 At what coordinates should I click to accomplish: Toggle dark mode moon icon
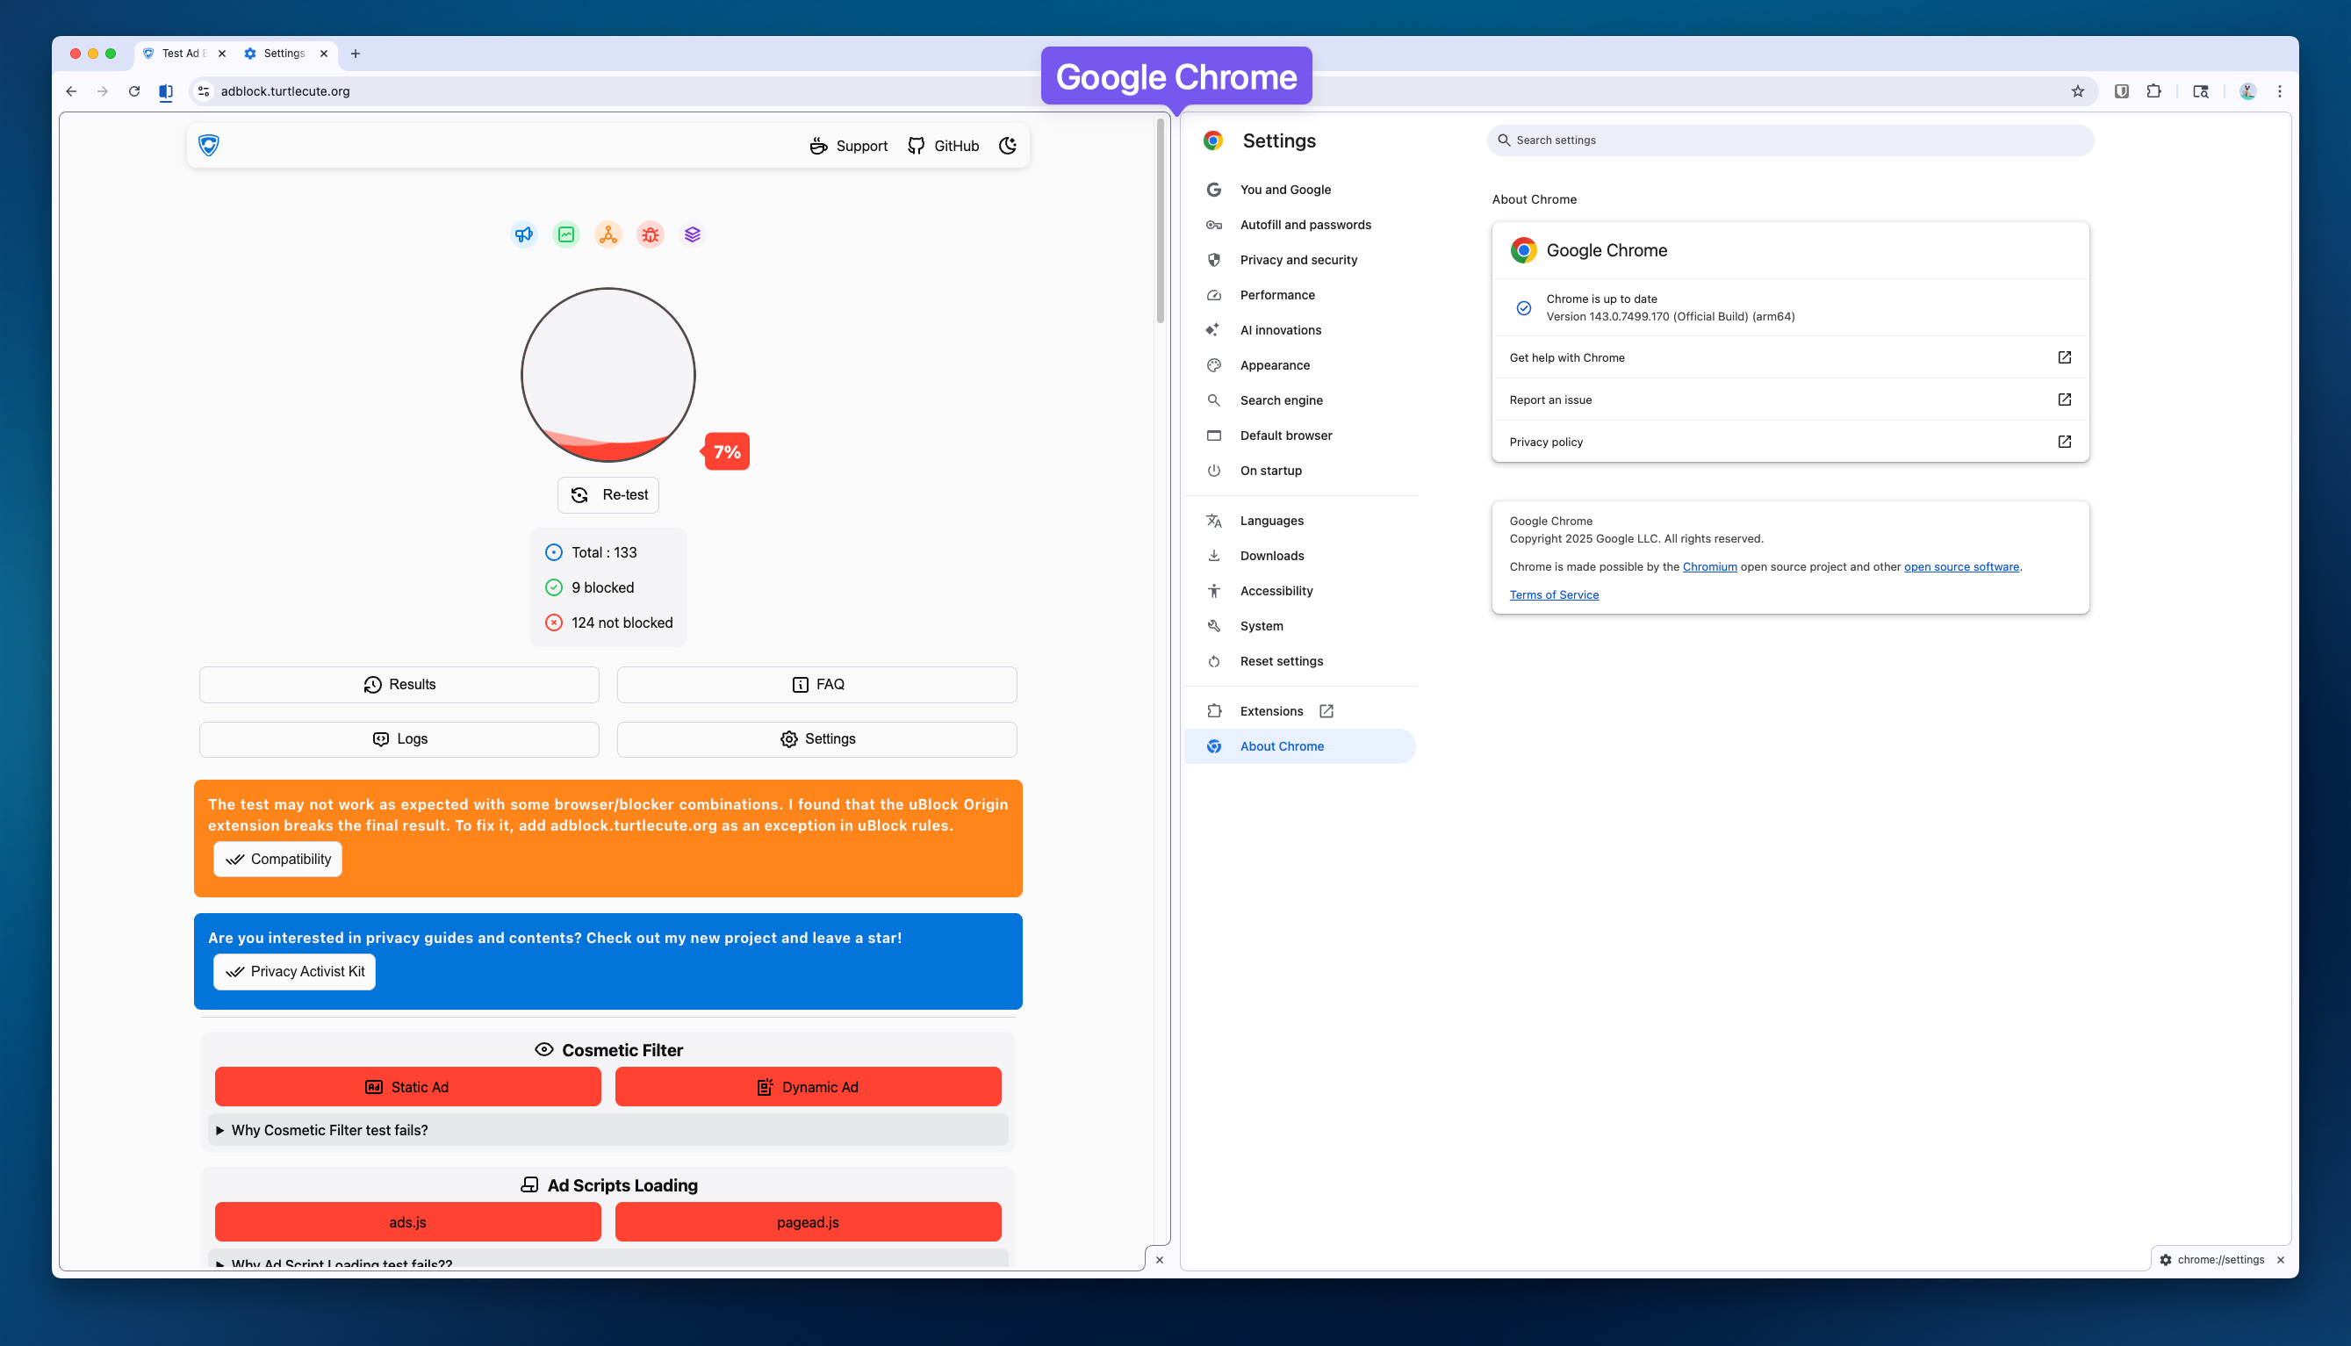click(x=1007, y=146)
